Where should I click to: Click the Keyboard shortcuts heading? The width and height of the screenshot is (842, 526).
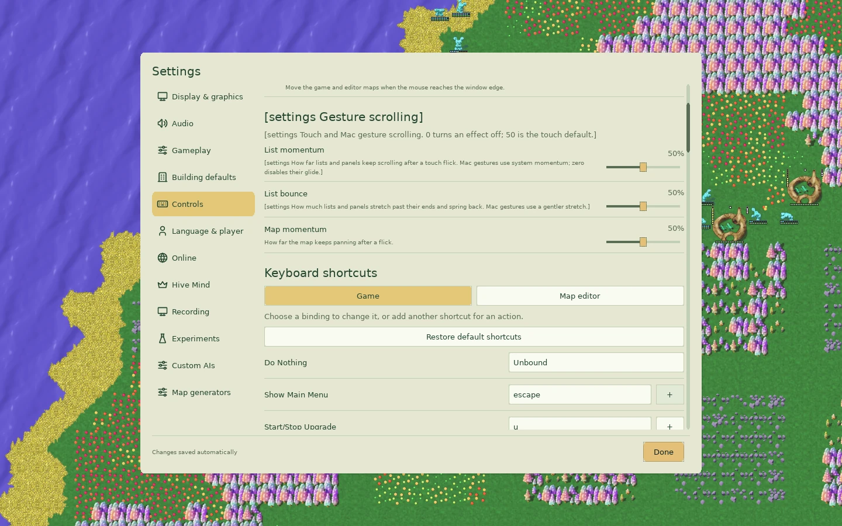click(320, 273)
